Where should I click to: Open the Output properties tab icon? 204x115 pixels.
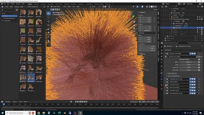tap(162, 53)
